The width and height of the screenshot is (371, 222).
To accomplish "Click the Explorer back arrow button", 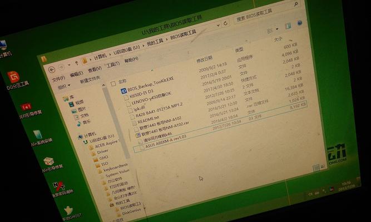I will coord(52,70).
